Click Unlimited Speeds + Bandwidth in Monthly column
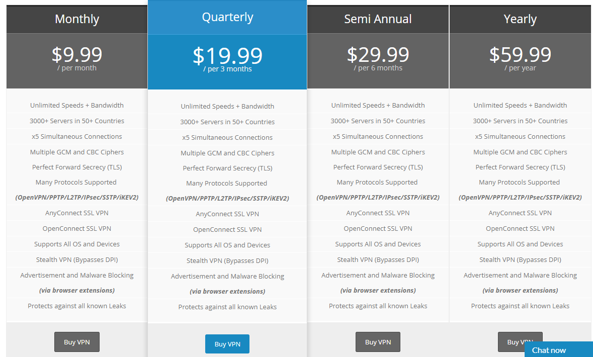The image size is (593, 357). pos(77,106)
